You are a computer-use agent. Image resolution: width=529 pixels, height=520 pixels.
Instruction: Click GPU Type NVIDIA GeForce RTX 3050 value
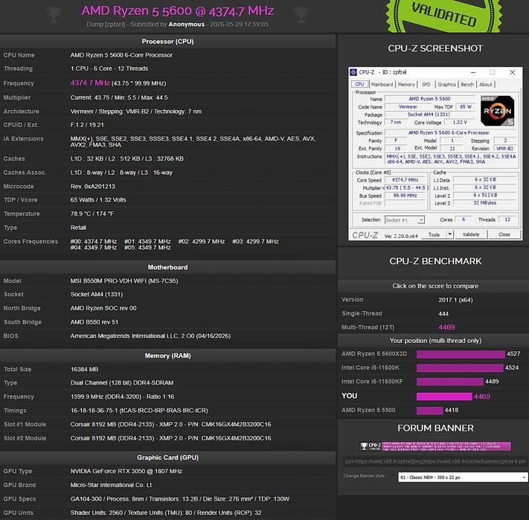click(126, 471)
